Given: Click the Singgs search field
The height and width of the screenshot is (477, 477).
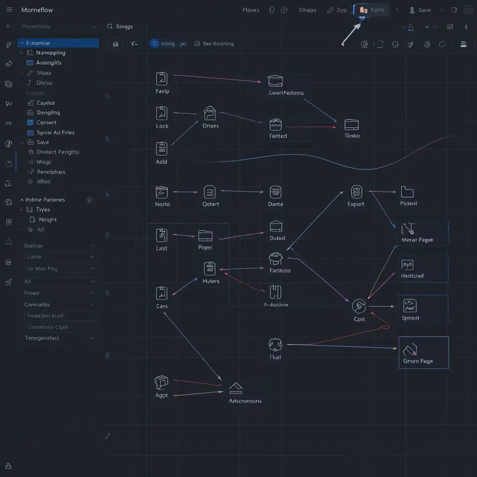Looking at the screenshot, I should (125, 27).
